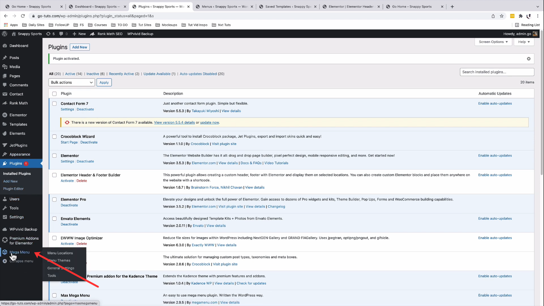Select the Contact Form 7 plugin checkbox
Screen dimensions: 544x306
55,104
